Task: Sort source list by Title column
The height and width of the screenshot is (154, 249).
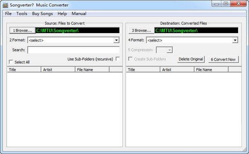Action: point(24,70)
